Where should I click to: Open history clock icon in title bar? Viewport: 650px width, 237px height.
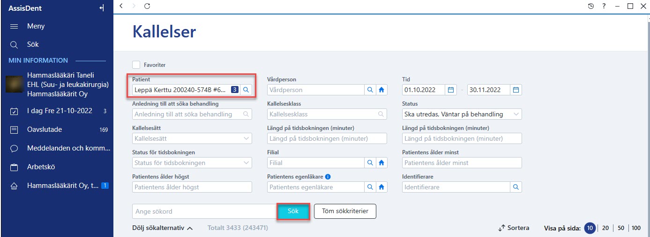coord(591,6)
